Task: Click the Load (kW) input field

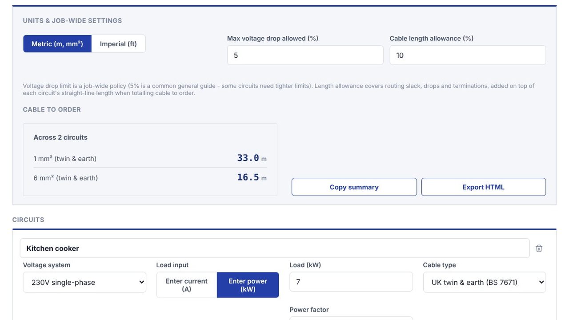Action: coord(351,282)
